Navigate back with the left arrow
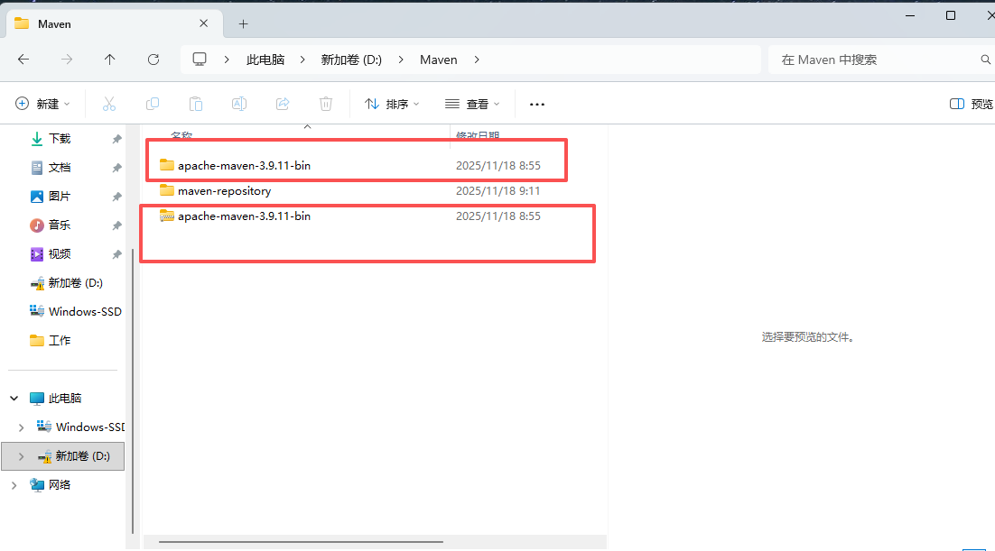This screenshot has height=551, width=995. [23, 60]
